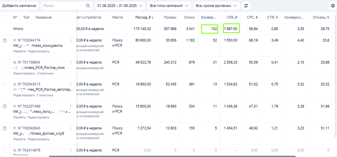Click the question mark icon for campaign 702044174
This screenshot has width=337, height=157.
pyautogui.click(x=4, y=41)
